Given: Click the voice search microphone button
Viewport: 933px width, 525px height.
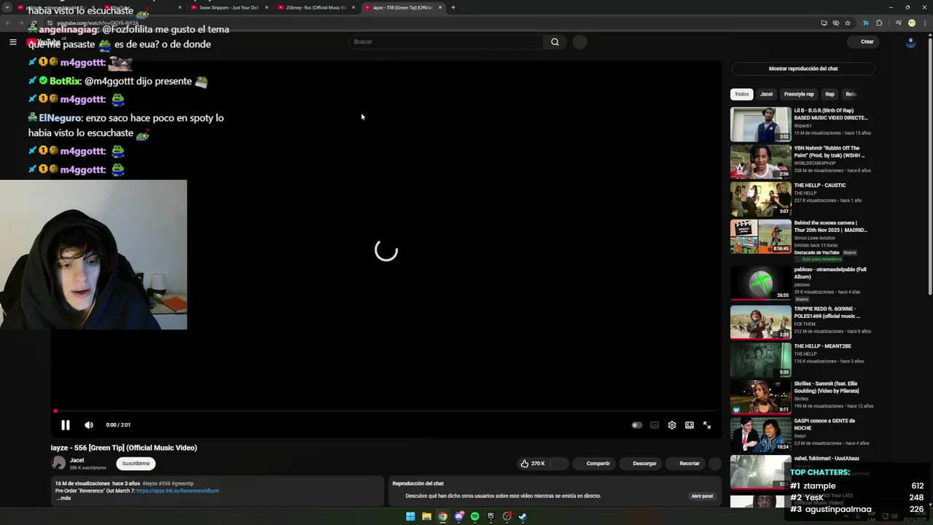Looking at the screenshot, I should pos(579,42).
